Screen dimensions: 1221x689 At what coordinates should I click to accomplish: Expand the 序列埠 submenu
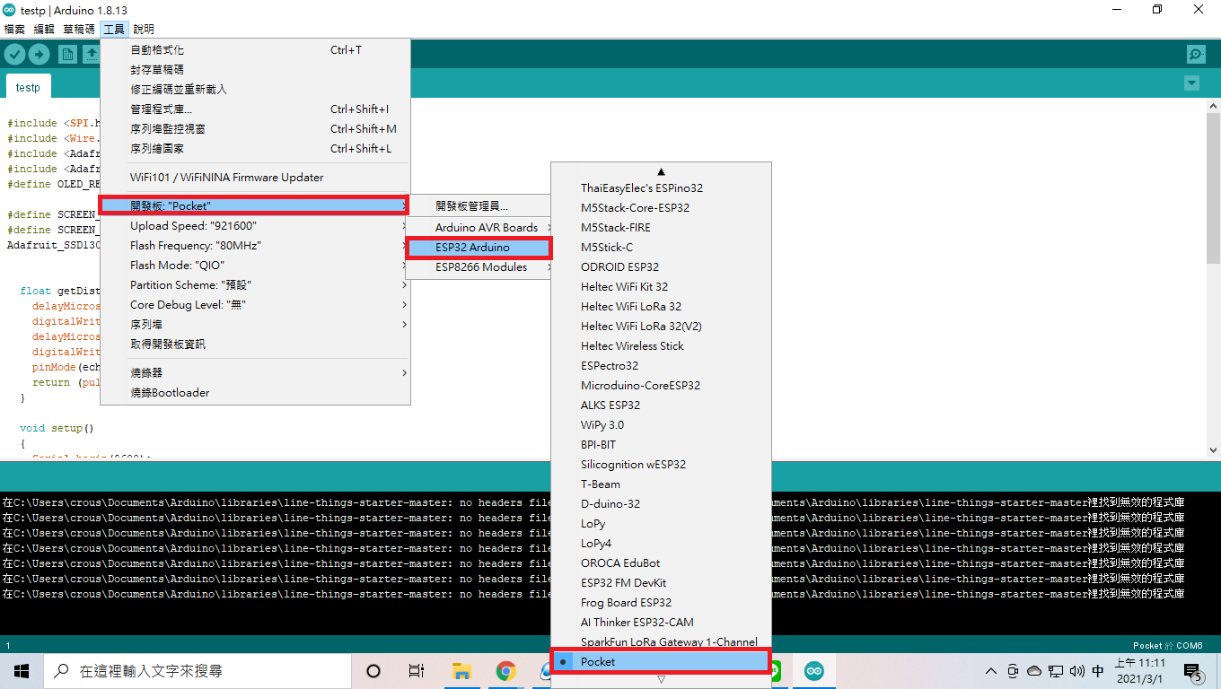[255, 325]
